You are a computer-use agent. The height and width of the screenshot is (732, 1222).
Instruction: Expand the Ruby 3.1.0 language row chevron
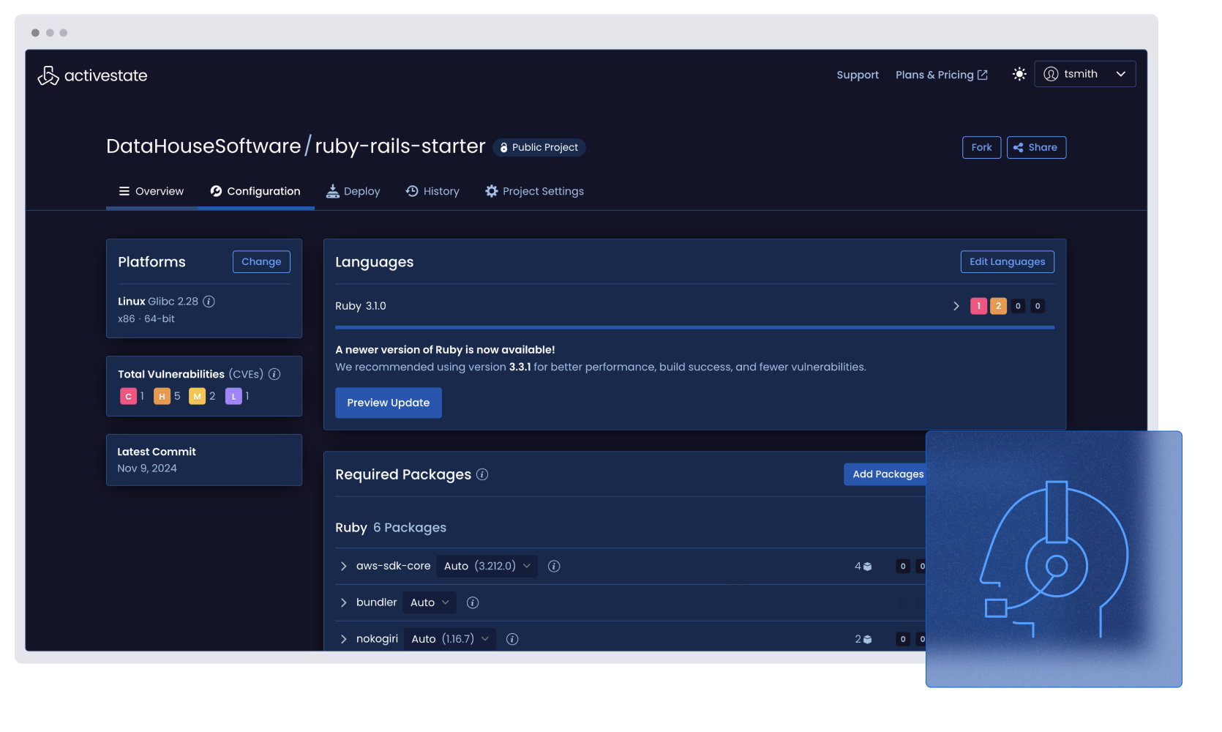tap(956, 306)
